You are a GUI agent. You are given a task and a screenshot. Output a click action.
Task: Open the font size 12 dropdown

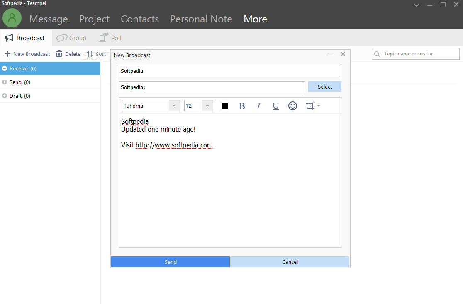tap(207, 106)
